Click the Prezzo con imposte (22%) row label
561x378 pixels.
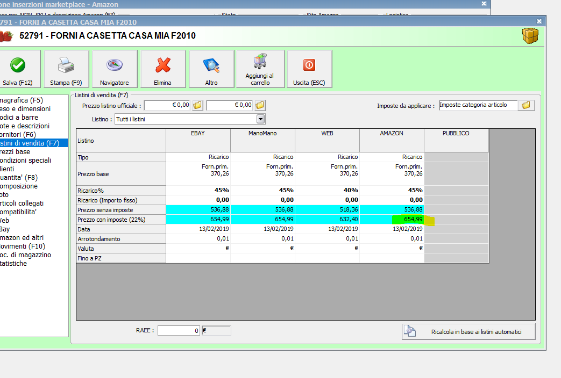click(120, 220)
